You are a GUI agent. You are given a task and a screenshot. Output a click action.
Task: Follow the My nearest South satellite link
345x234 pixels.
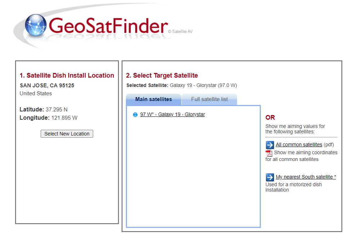[x=306, y=177]
